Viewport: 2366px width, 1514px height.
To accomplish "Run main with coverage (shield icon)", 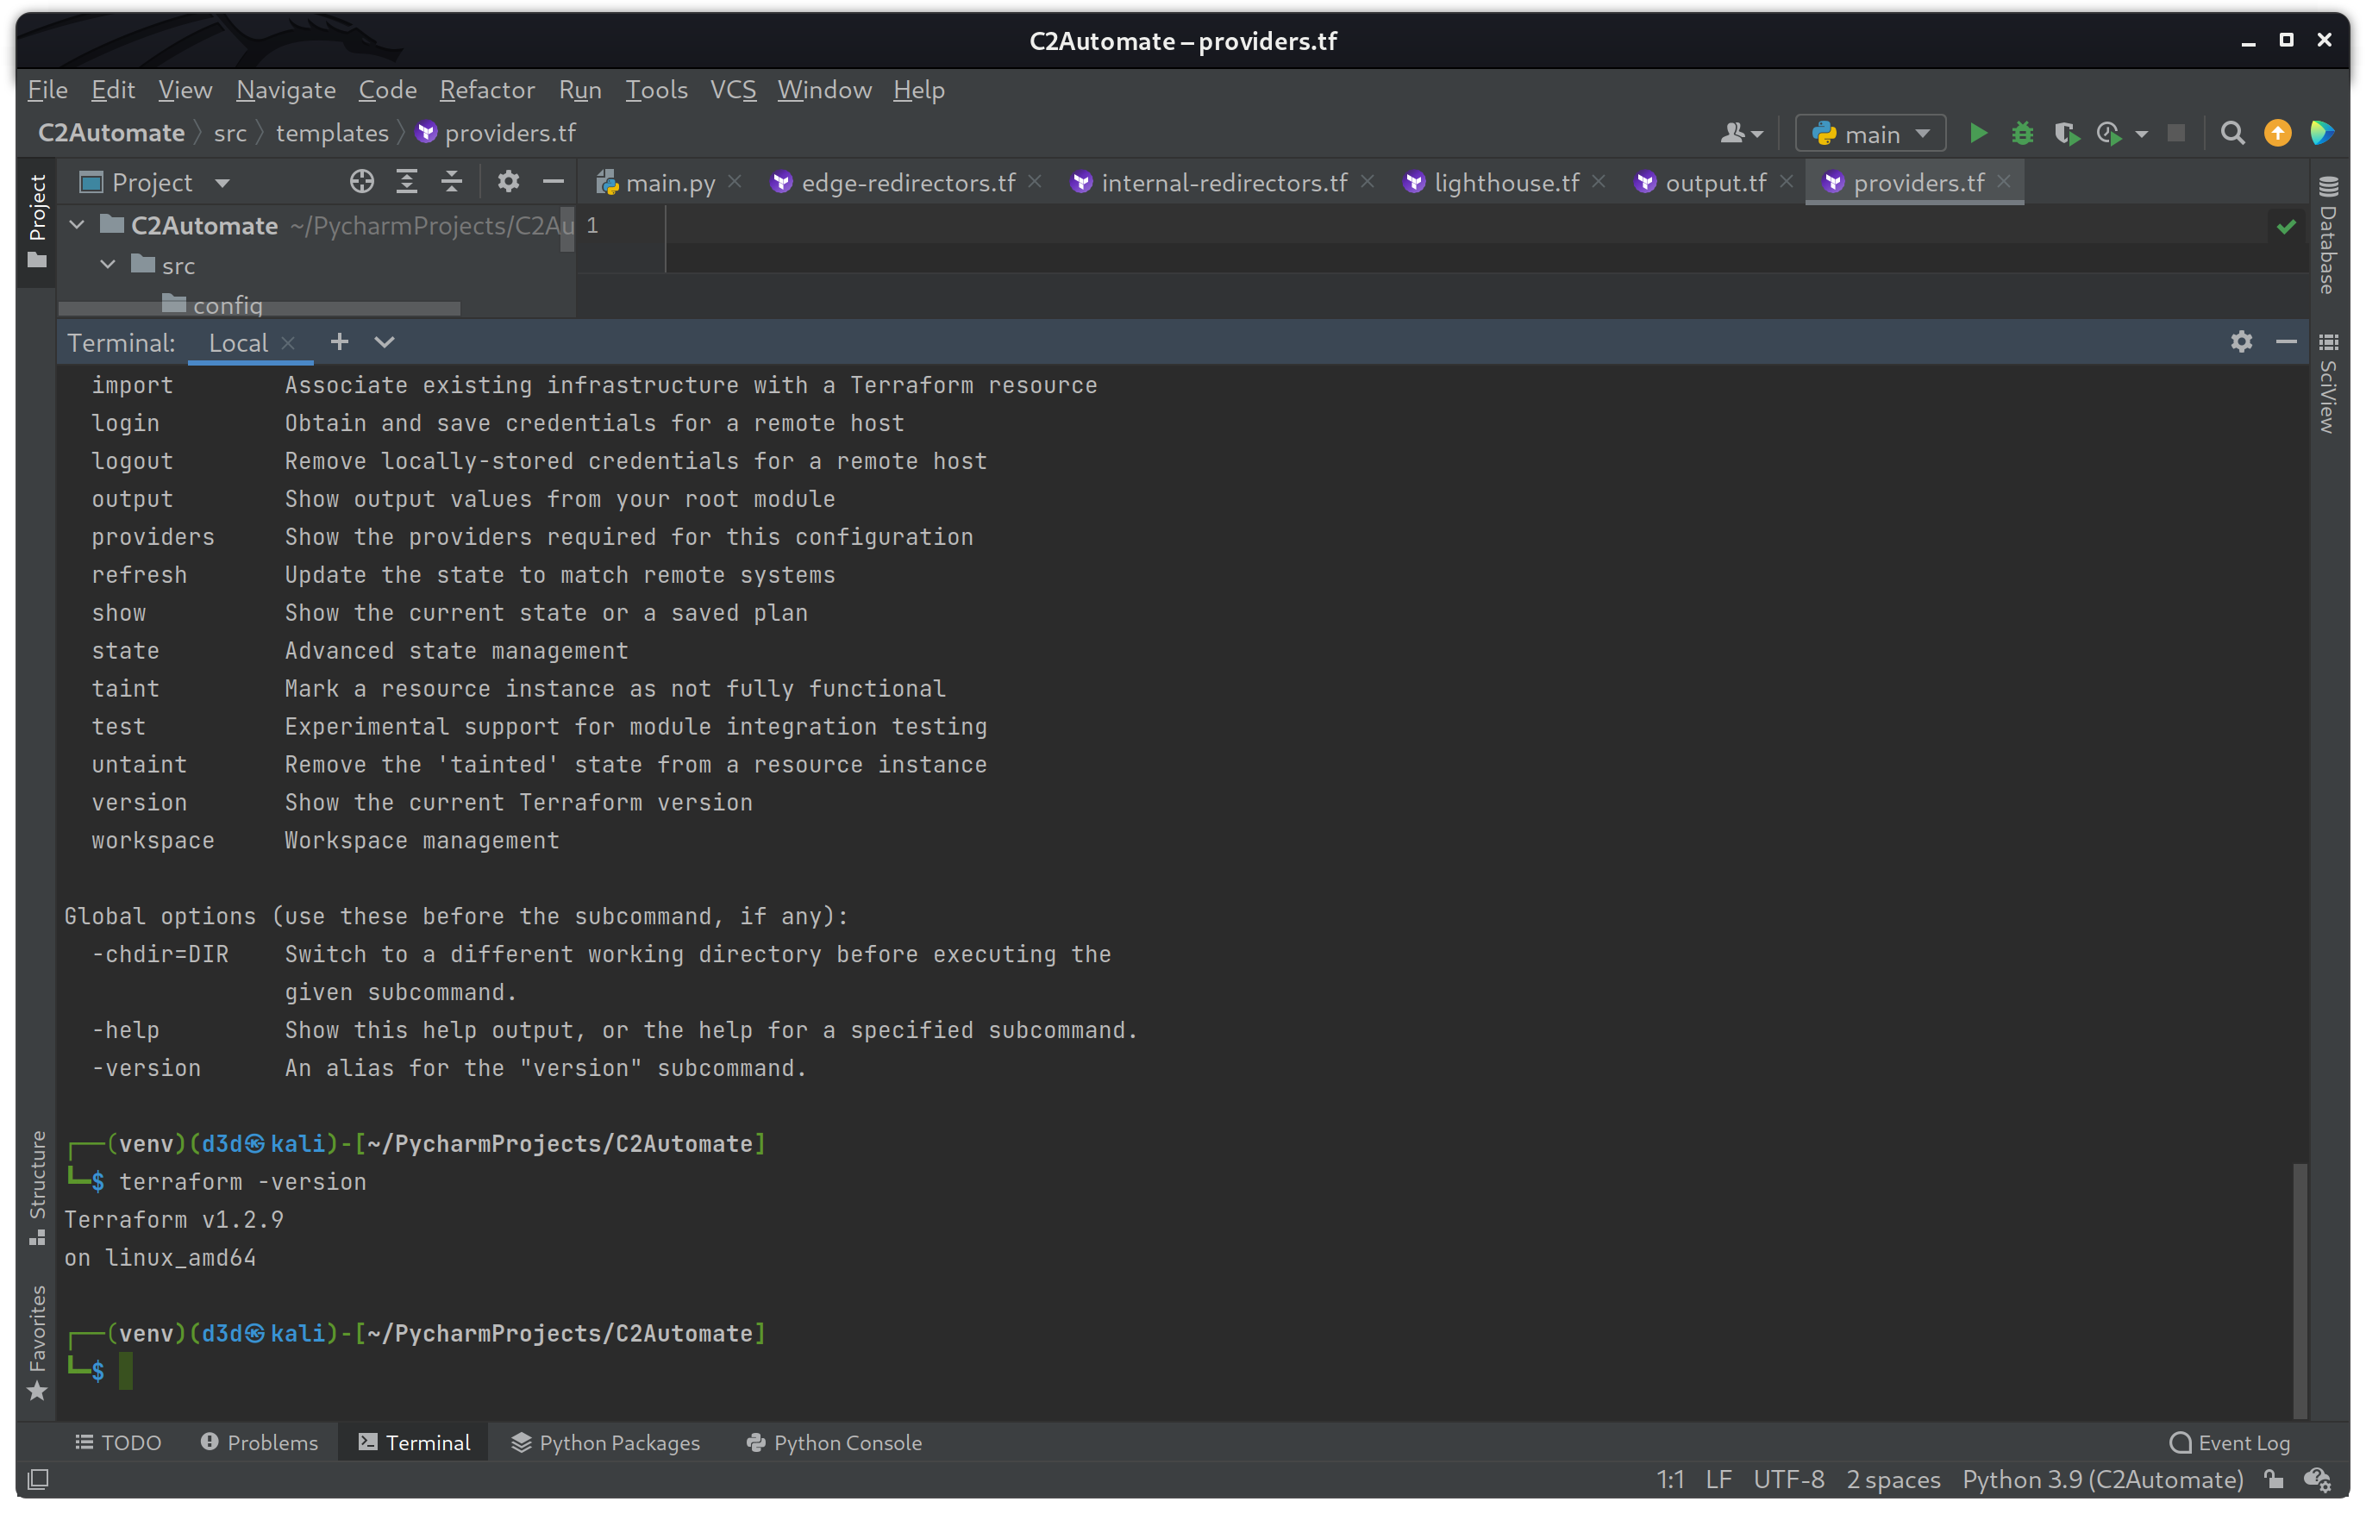I will pyautogui.click(x=2067, y=133).
